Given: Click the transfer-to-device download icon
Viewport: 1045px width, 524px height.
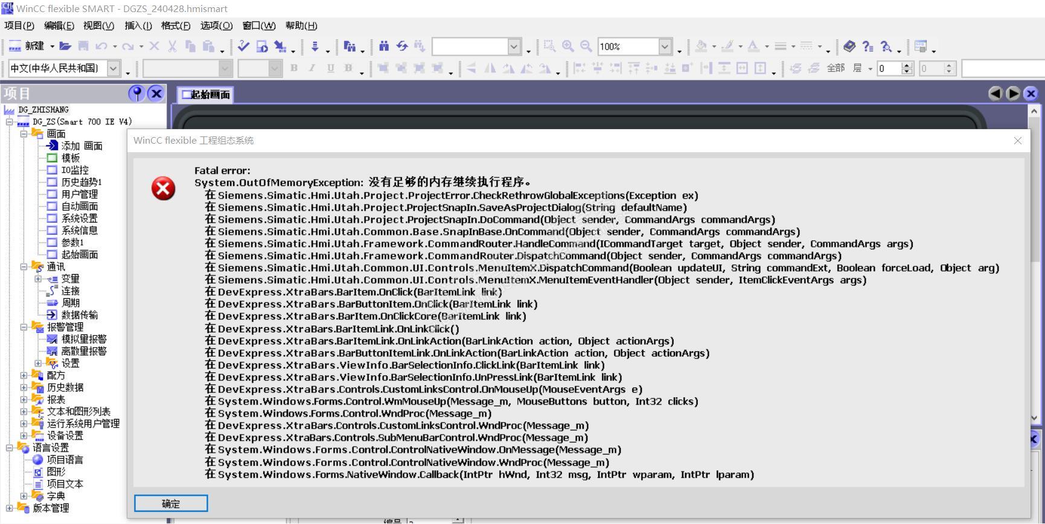Looking at the screenshot, I should (315, 46).
